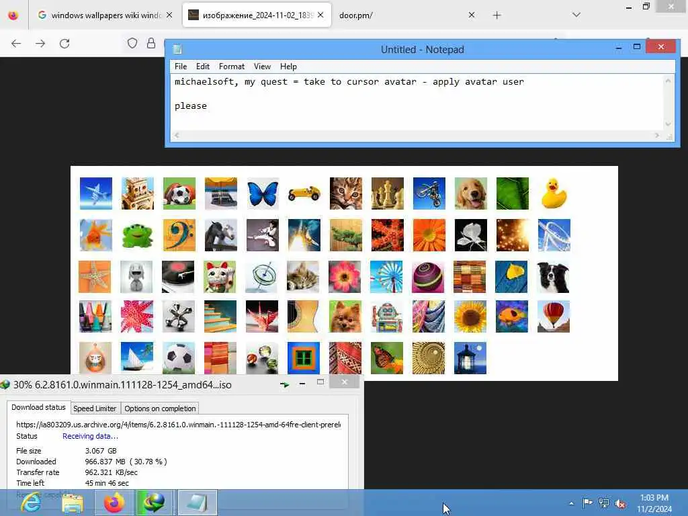This screenshot has height=516, width=688.
Task: Click the Notepad title bar icon
Action: click(x=177, y=49)
